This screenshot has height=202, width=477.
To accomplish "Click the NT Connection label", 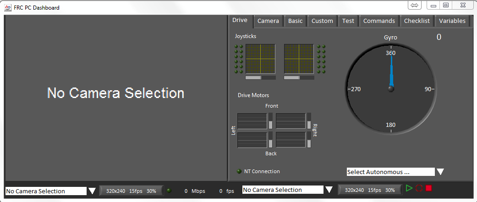I will [x=262, y=171].
